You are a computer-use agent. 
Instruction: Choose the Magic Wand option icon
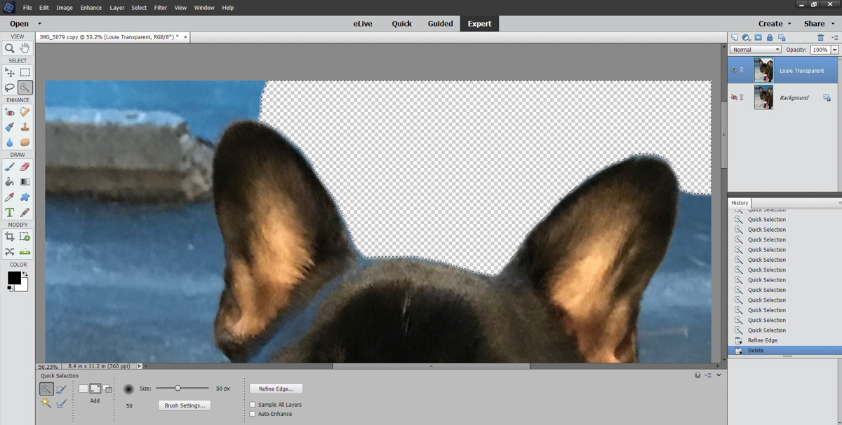click(46, 403)
